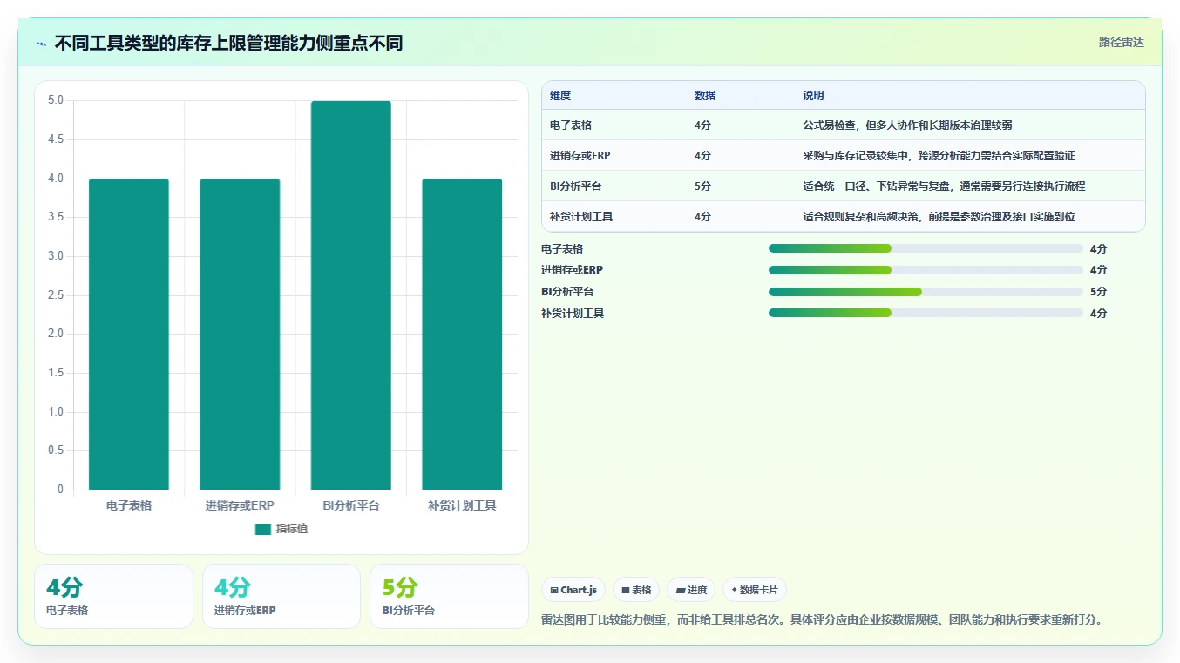Click the footer note about 雷达图
This screenshot has height=663, width=1180.
click(x=824, y=620)
